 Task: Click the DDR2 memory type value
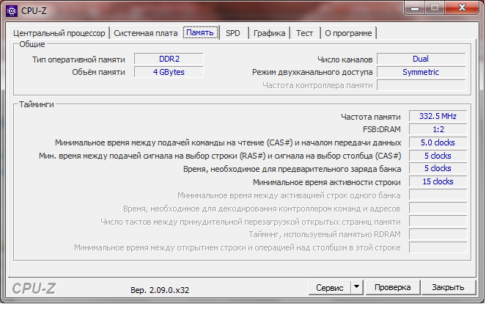pyautogui.click(x=169, y=59)
